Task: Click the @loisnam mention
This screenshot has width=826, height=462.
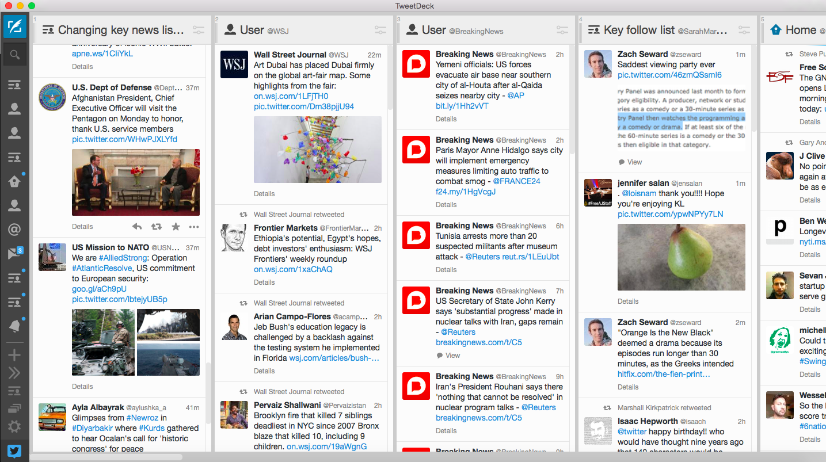Action: (x=639, y=193)
